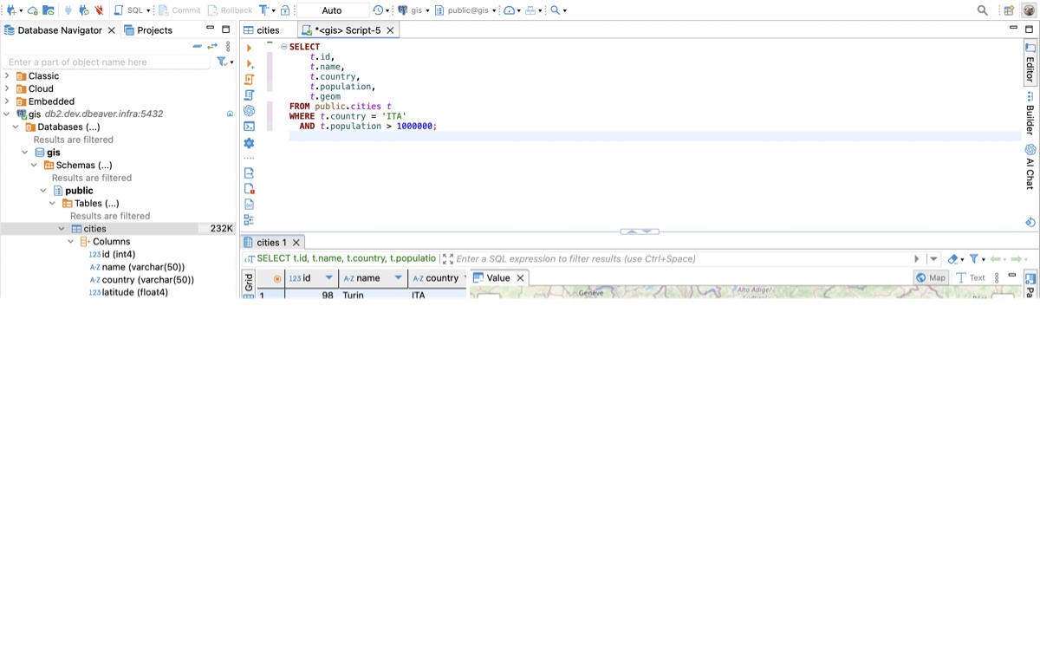Click the clear filters eraser icon
Screen dimensions: 1040x651
[x=953, y=258]
